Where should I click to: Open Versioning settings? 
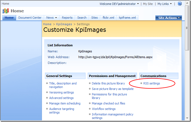click(61, 92)
